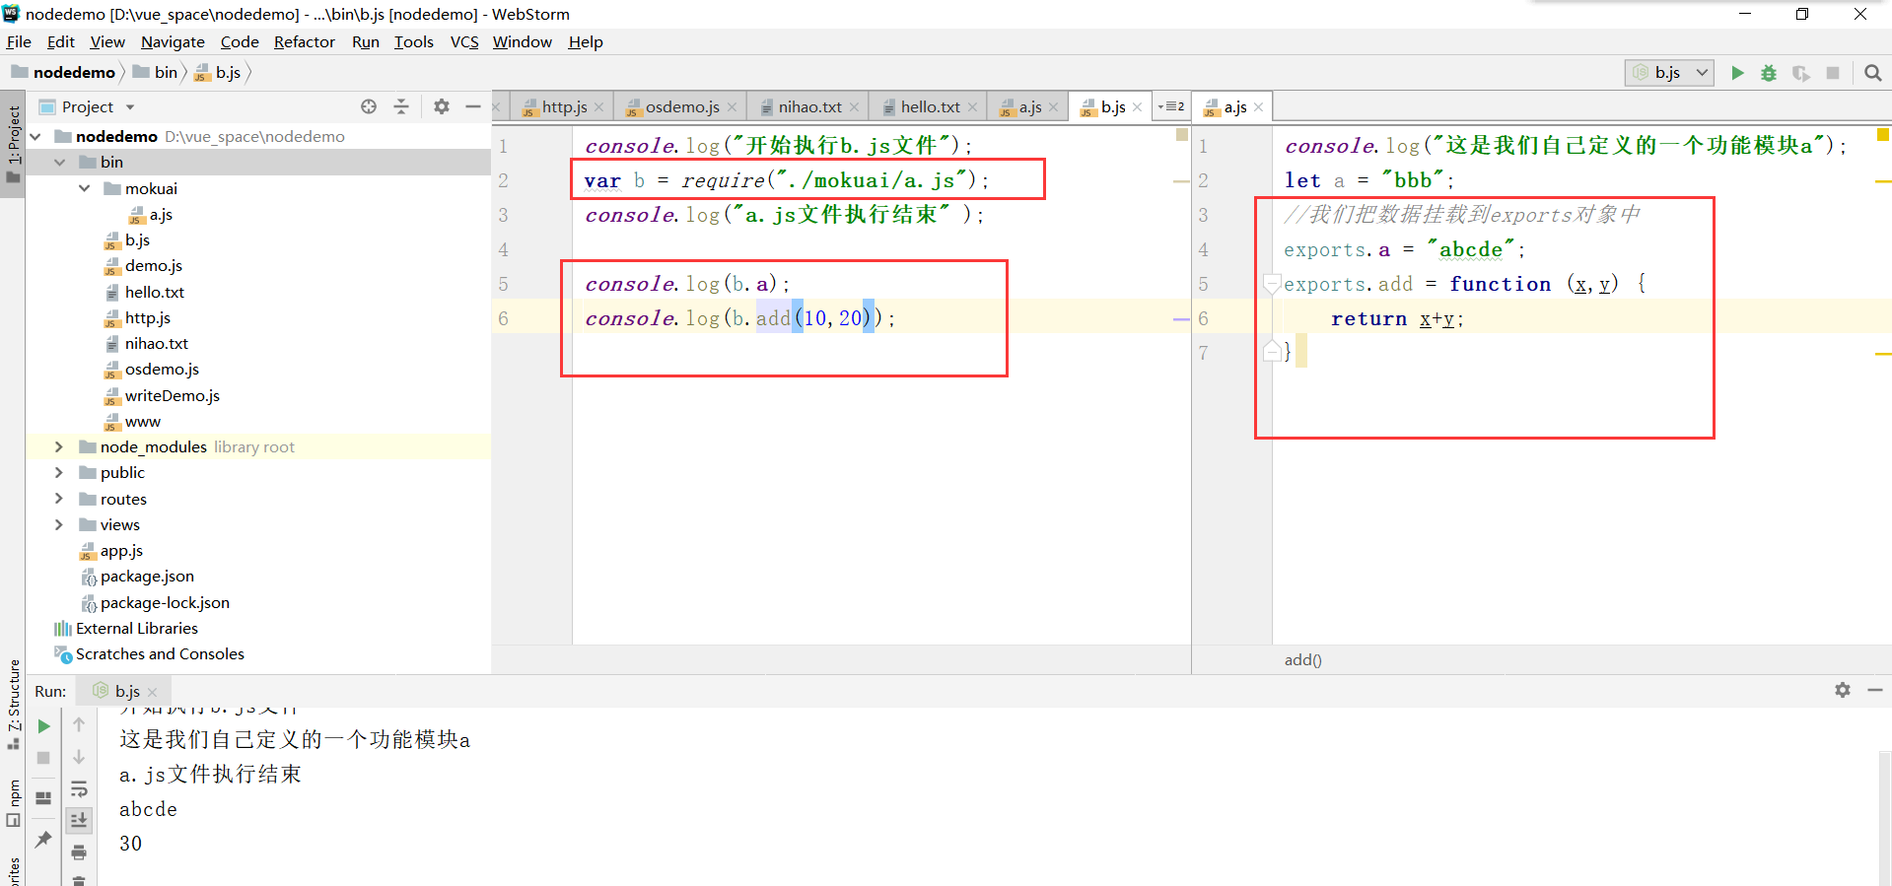Click the down arrow in Run console toolbar
This screenshot has height=886, width=1892.
point(79,757)
